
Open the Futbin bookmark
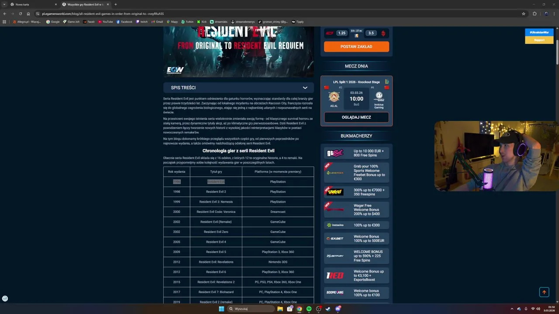tap(187, 22)
